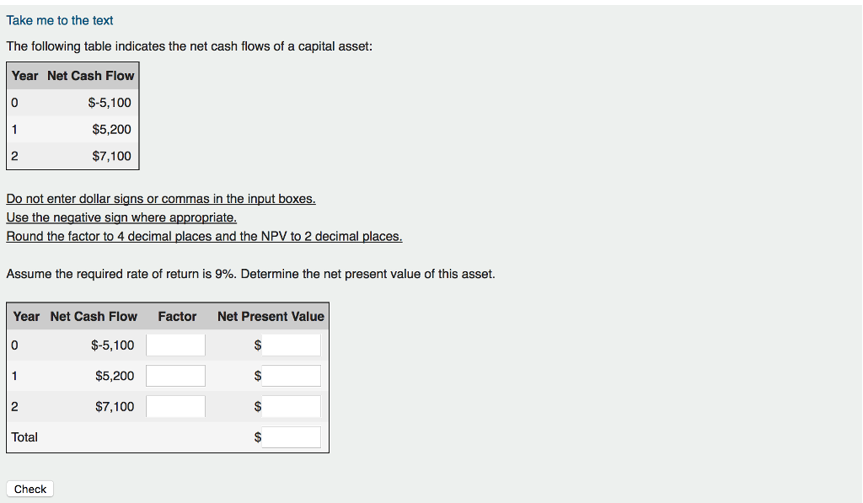Click the Net Present Value column header

pos(270,316)
